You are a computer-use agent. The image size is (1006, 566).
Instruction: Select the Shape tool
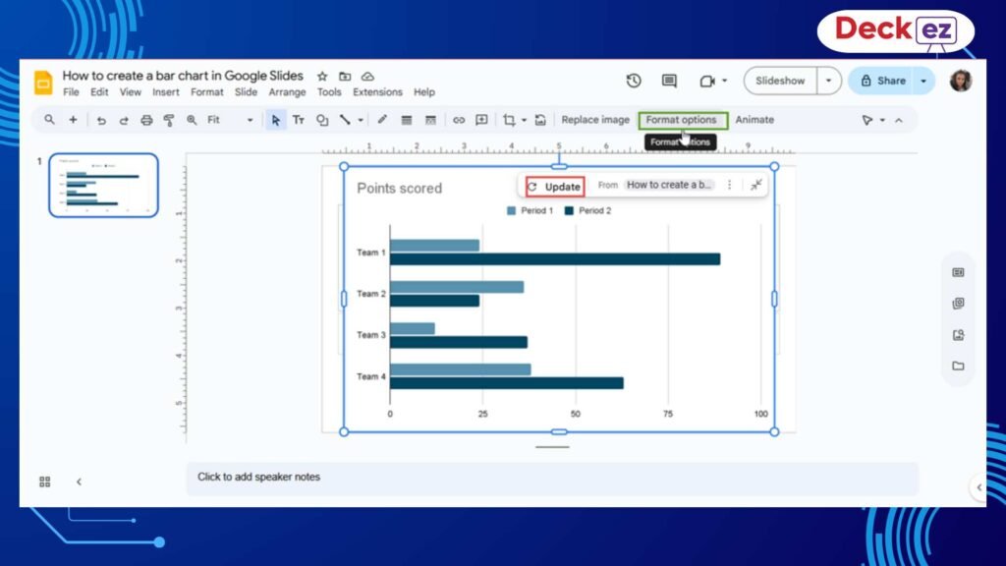(x=323, y=120)
